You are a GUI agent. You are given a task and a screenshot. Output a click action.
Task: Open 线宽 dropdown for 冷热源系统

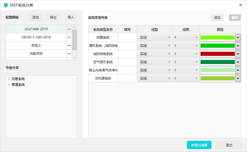pyautogui.click(x=186, y=78)
